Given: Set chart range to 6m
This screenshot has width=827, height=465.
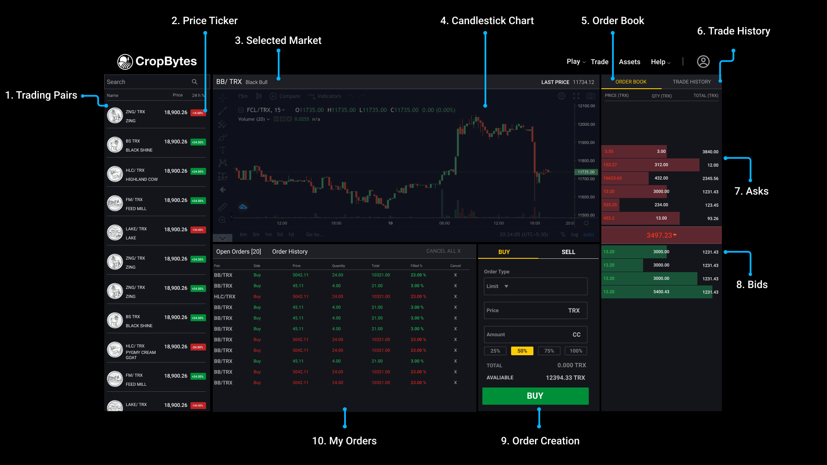Looking at the screenshot, I should [243, 235].
